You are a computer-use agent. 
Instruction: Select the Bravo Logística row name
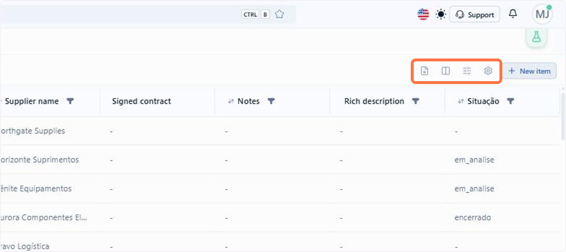25,246
